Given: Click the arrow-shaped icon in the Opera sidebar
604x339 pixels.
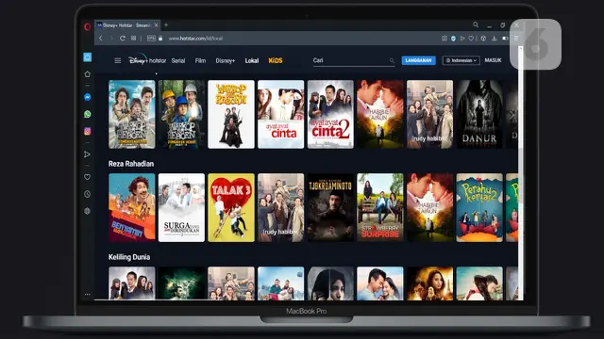Looking at the screenshot, I should tap(88, 154).
